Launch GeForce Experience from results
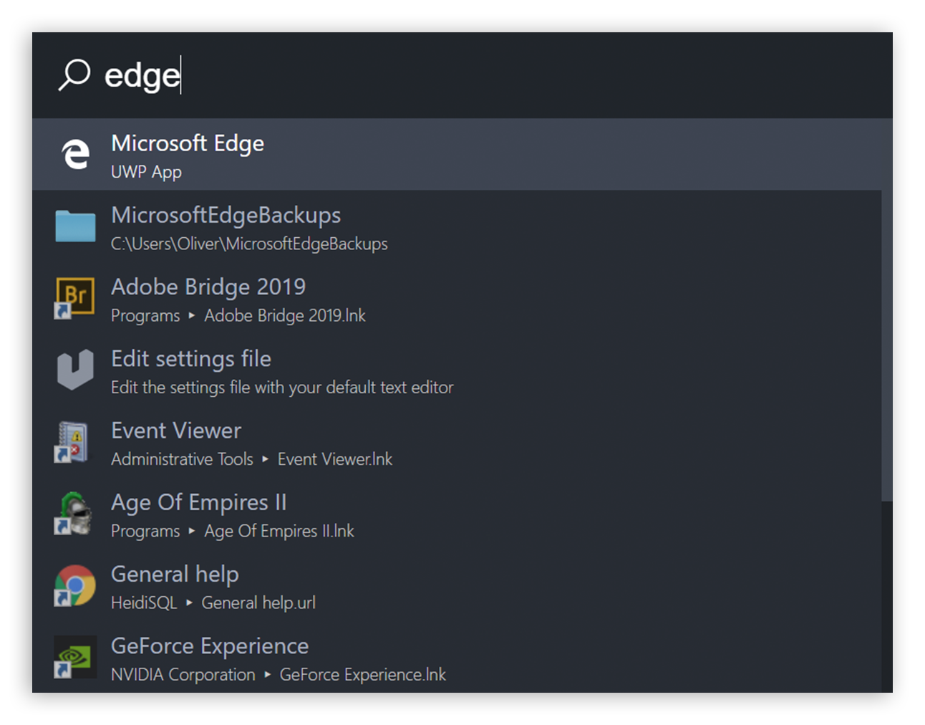Image resolution: width=925 pixels, height=725 pixels. pos(210,646)
